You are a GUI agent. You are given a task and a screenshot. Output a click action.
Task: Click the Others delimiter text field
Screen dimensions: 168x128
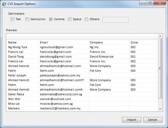[115, 20]
